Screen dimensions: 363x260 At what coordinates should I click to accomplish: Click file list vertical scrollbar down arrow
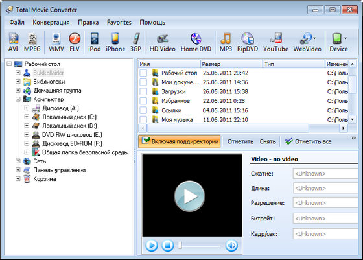click(x=353, y=119)
